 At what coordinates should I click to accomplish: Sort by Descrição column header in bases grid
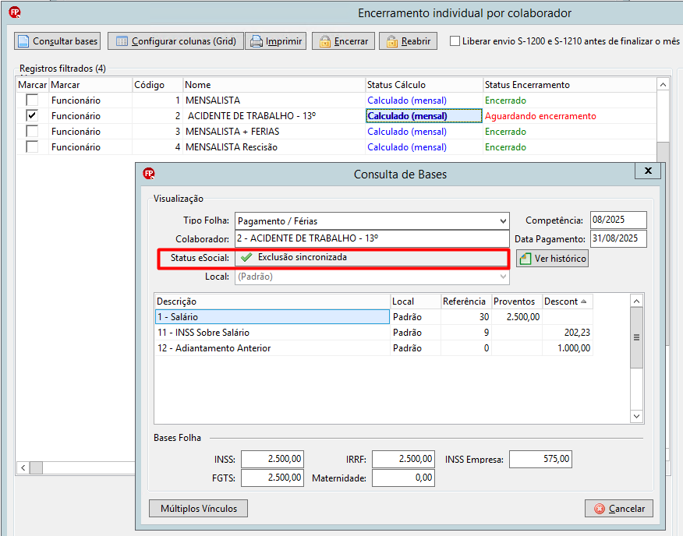point(272,301)
